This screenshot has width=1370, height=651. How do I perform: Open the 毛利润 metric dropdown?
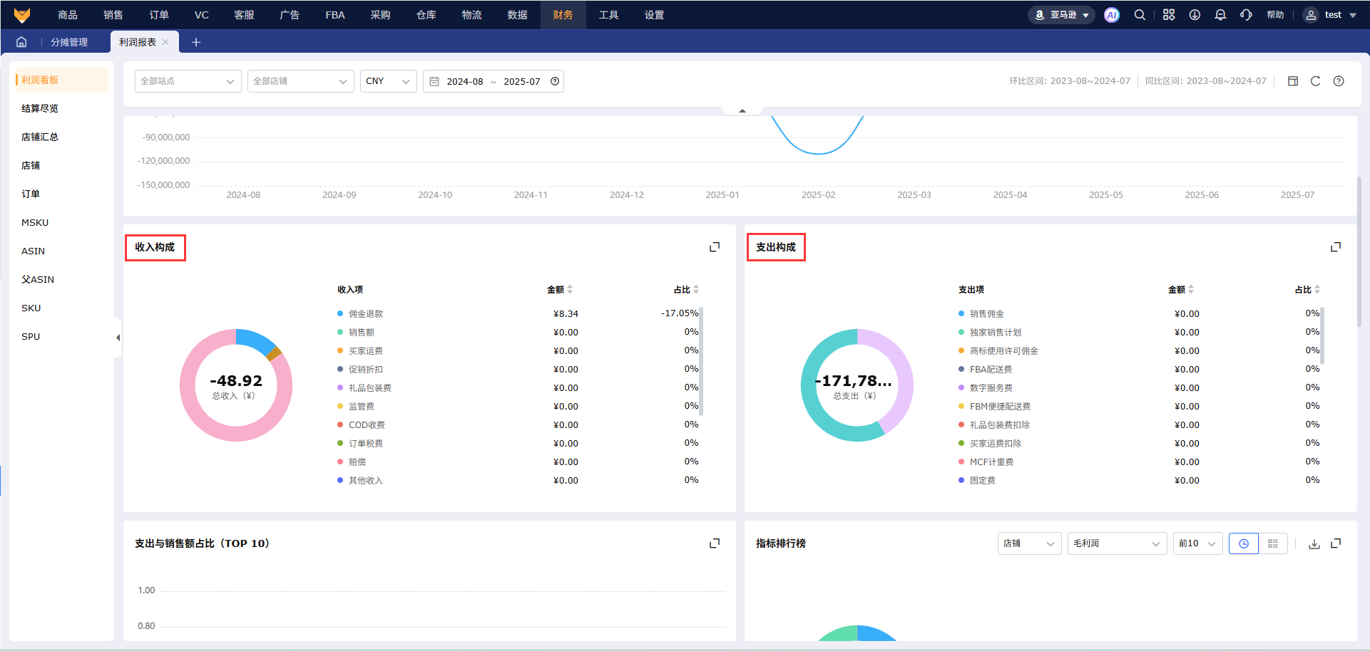point(1116,543)
